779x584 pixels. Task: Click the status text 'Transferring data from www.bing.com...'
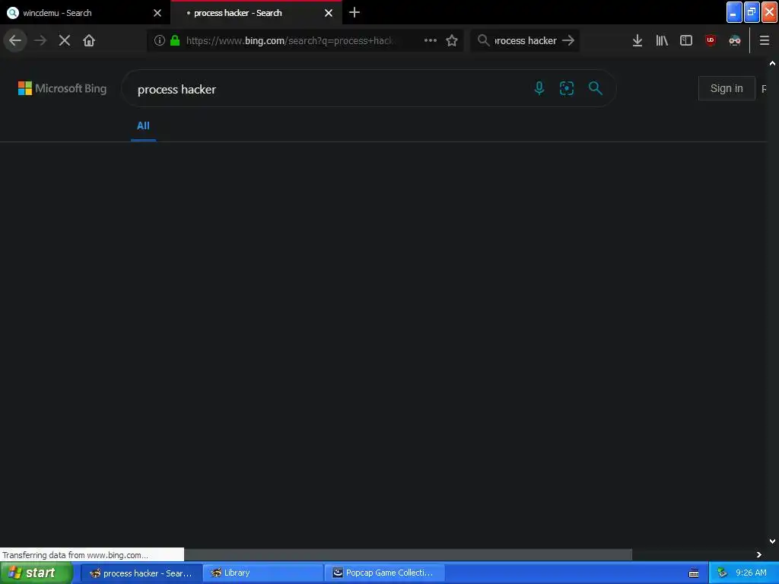coord(75,554)
